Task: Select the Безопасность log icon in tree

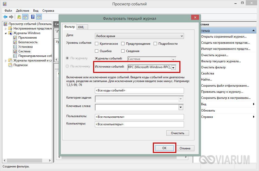Action: pos(15,42)
